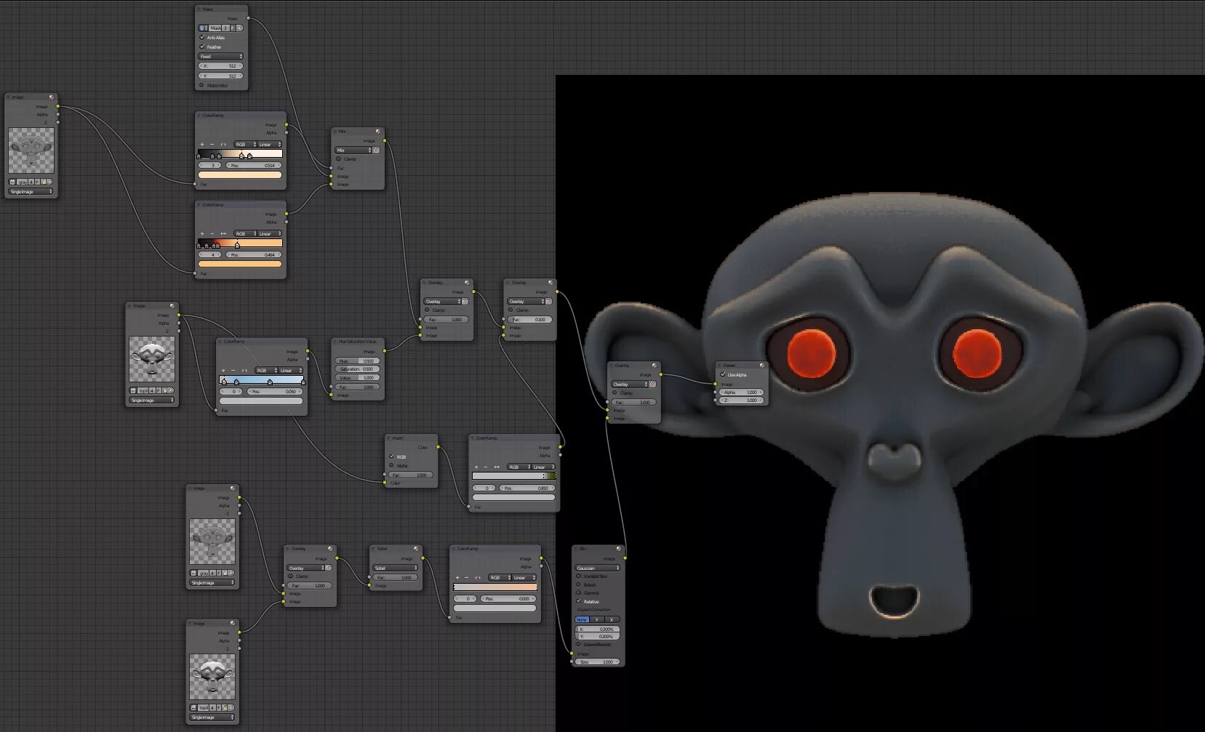The width and height of the screenshot is (1205, 732).
Task: Open the Fixed size source dropdown in the Mask node
Action: 221,57
